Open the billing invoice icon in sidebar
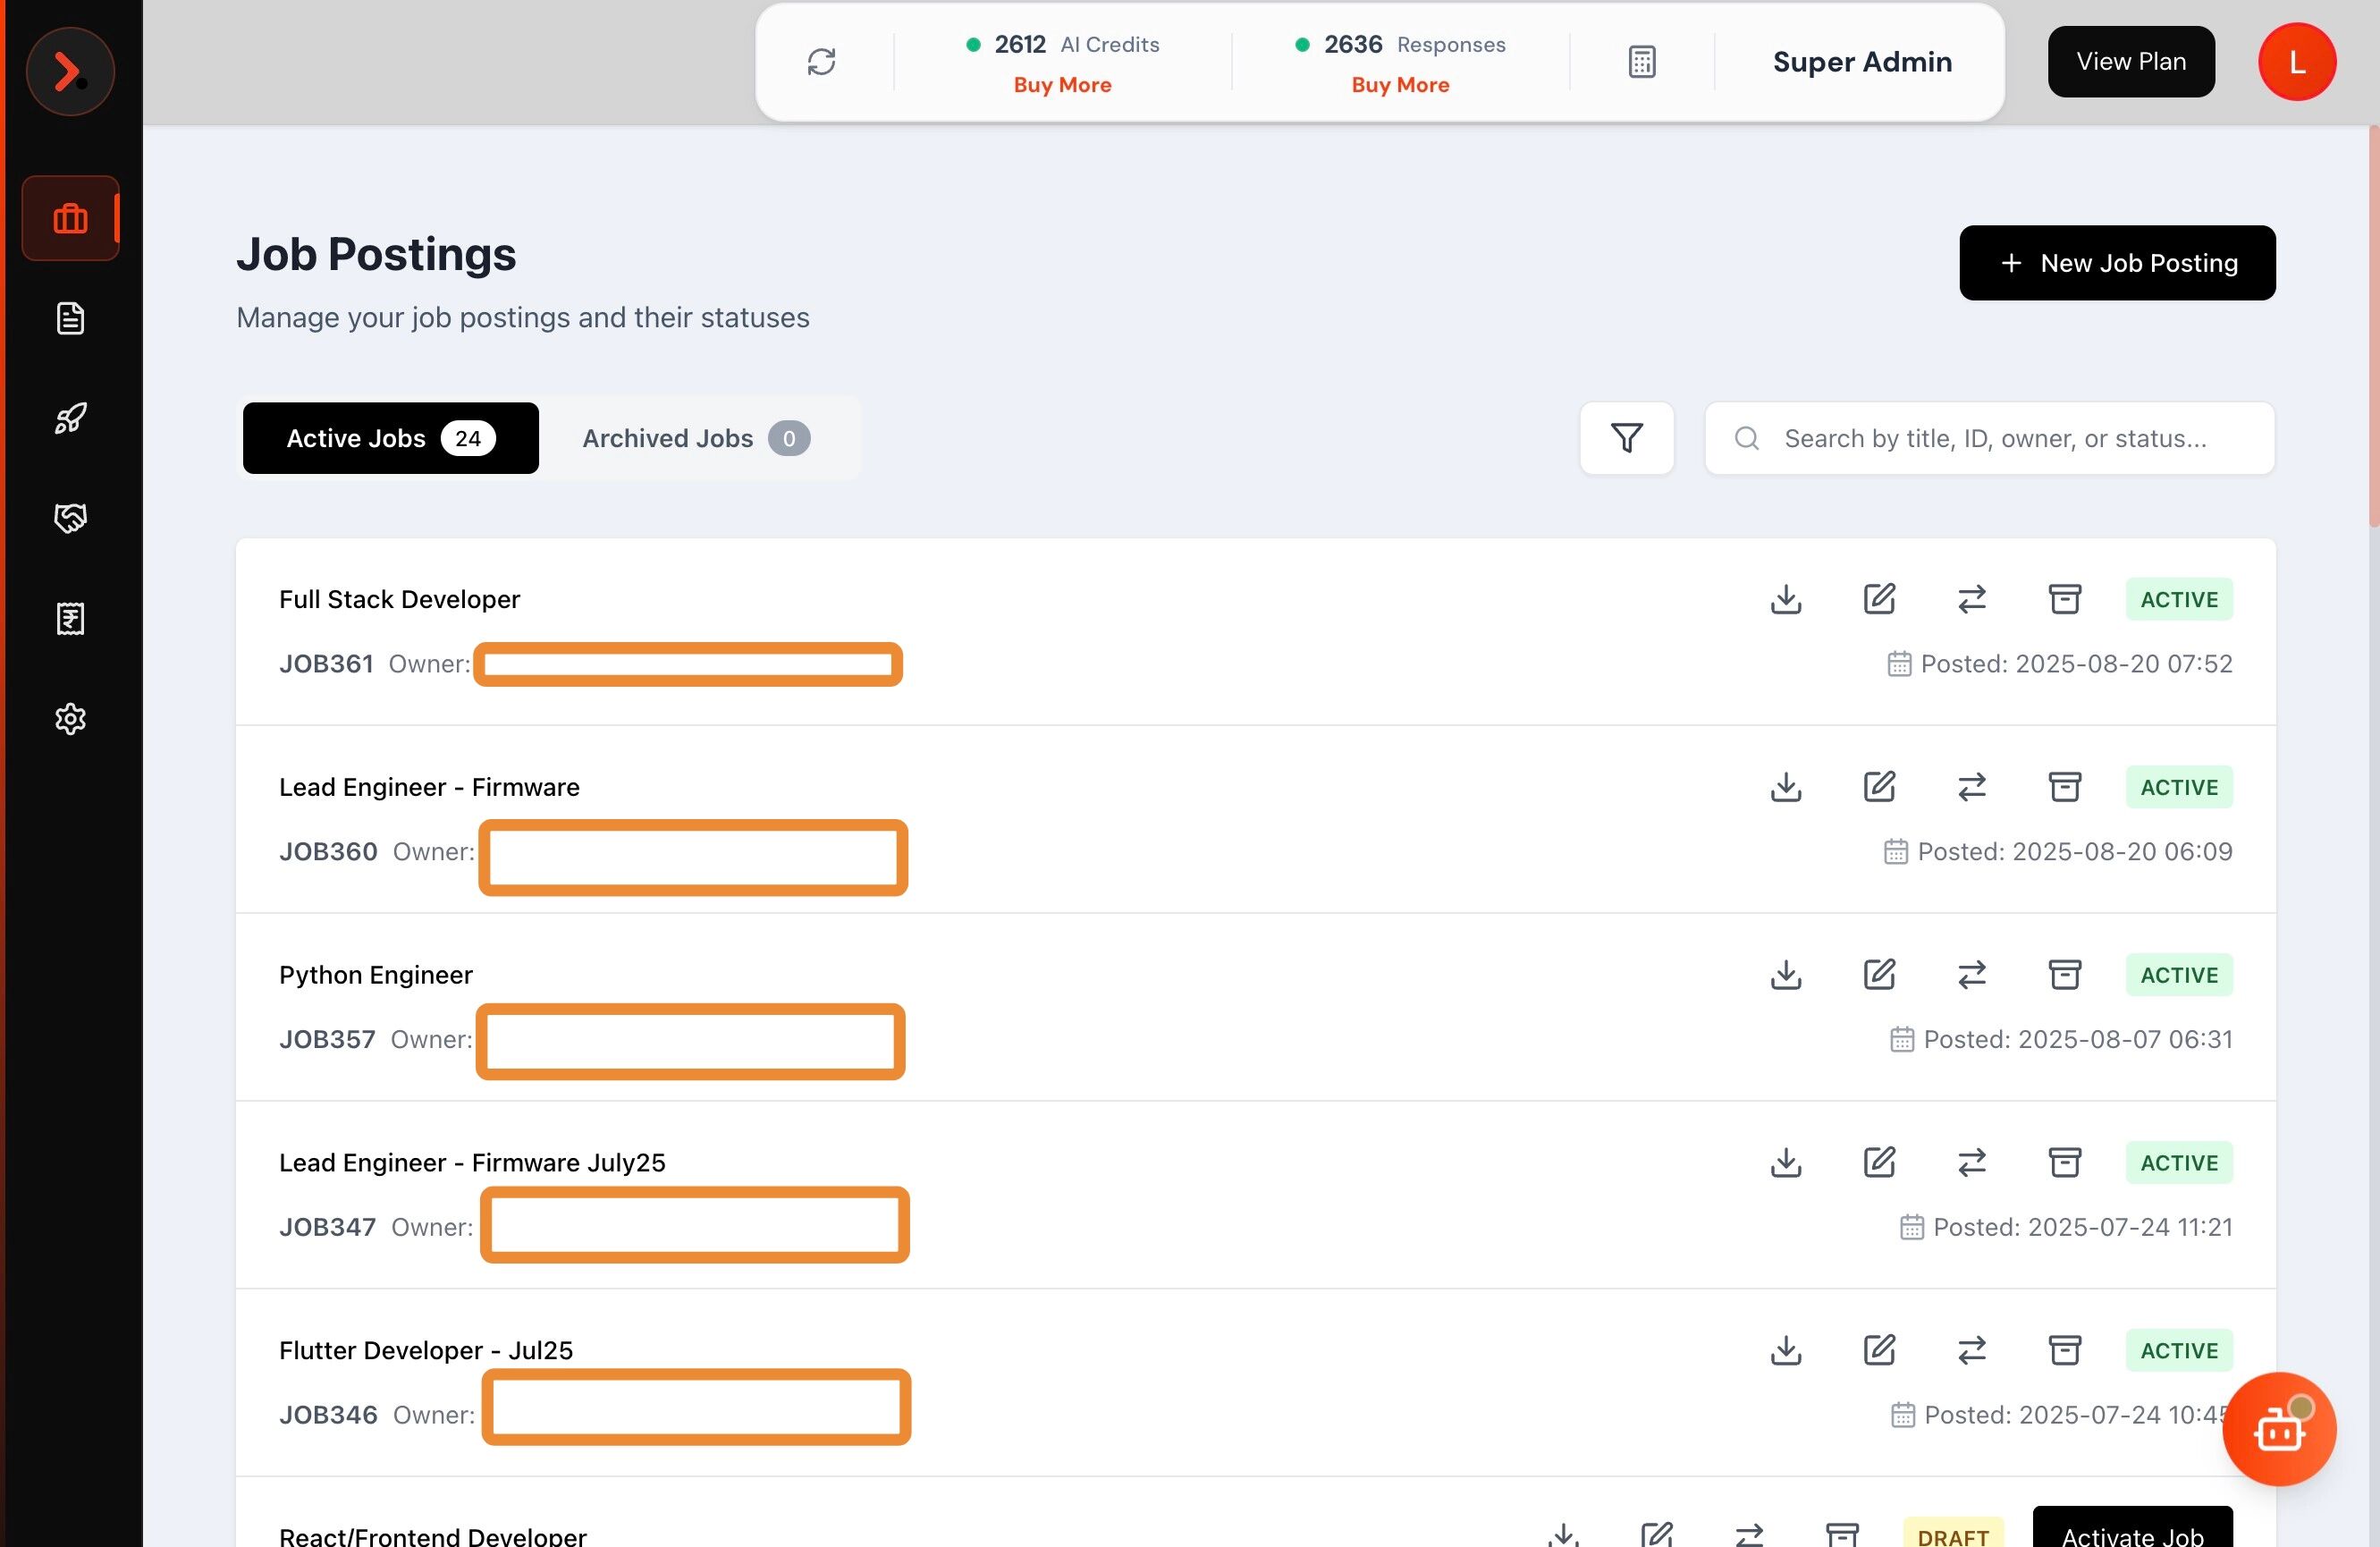 click(x=70, y=618)
